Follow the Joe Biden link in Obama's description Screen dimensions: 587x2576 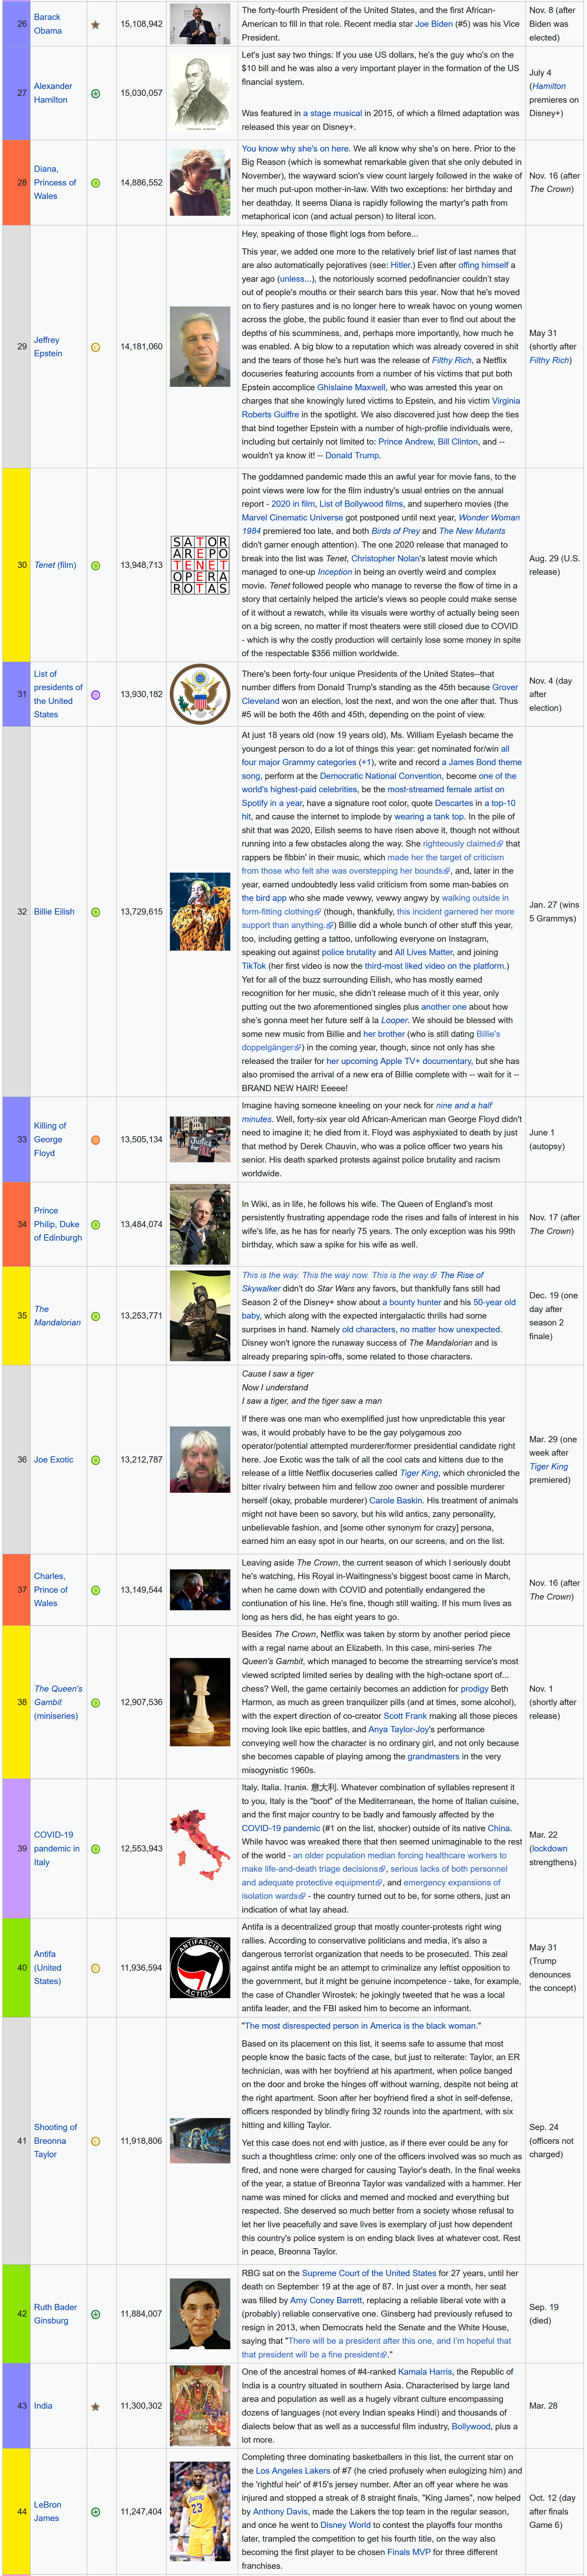[x=434, y=24]
